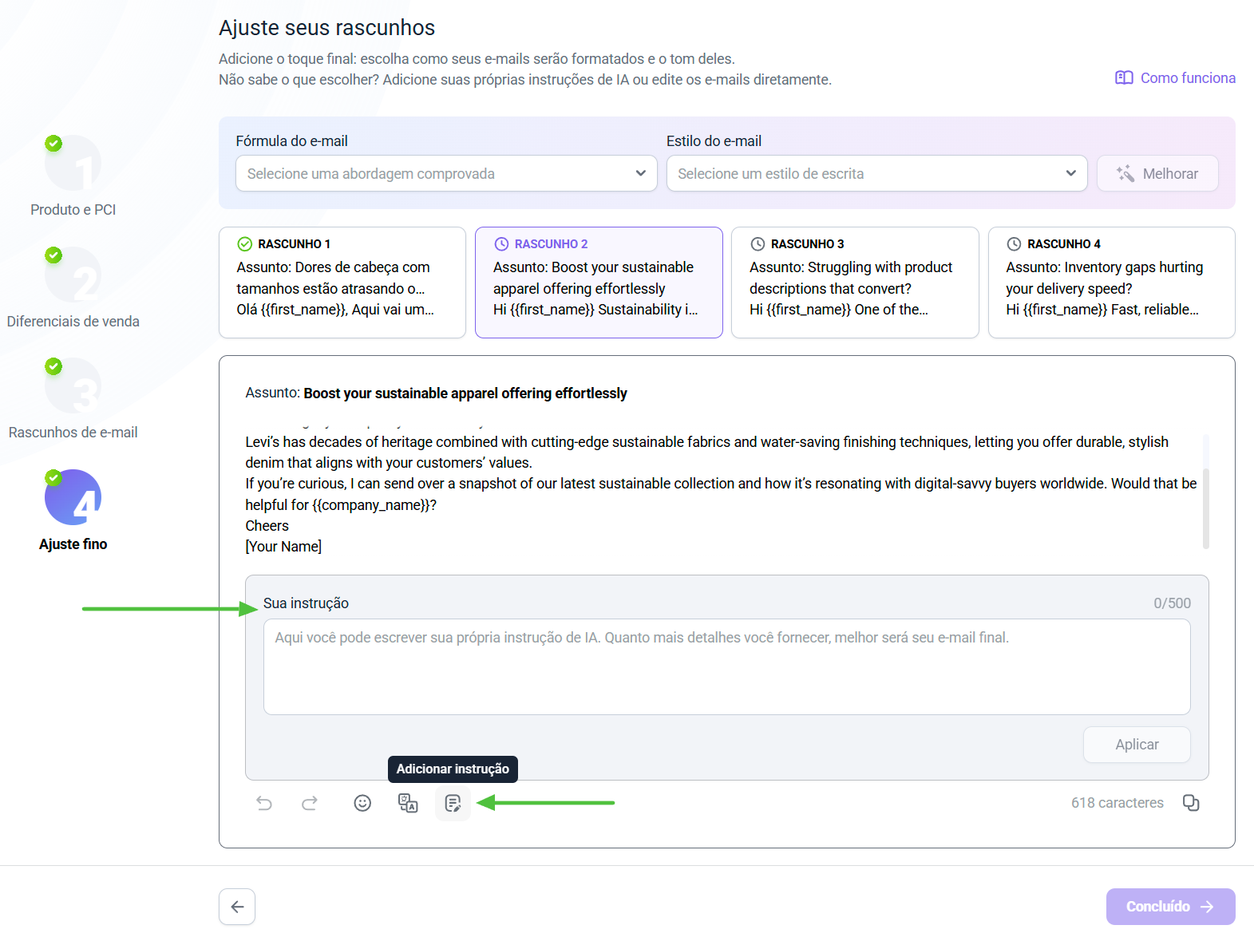
Task: Go back with the left arrow button
Action: [x=237, y=907]
